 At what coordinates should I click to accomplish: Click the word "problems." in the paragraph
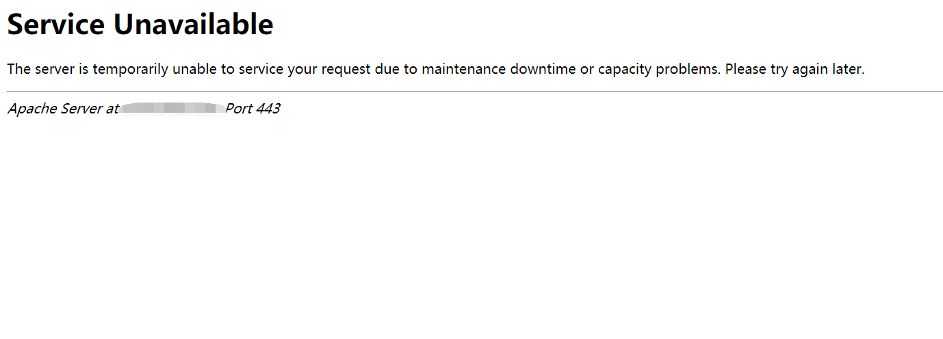688,69
